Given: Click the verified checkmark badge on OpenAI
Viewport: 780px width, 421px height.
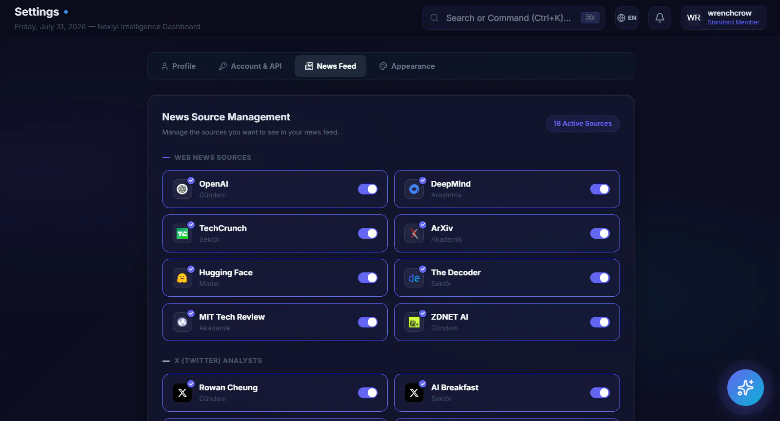Looking at the screenshot, I should [191, 180].
